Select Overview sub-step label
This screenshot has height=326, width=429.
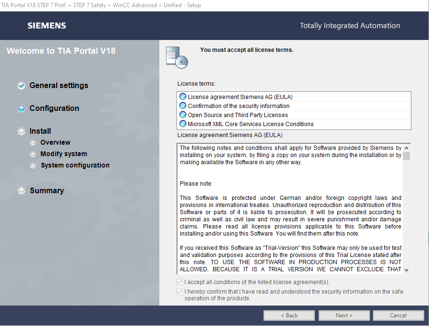point(55,142)
